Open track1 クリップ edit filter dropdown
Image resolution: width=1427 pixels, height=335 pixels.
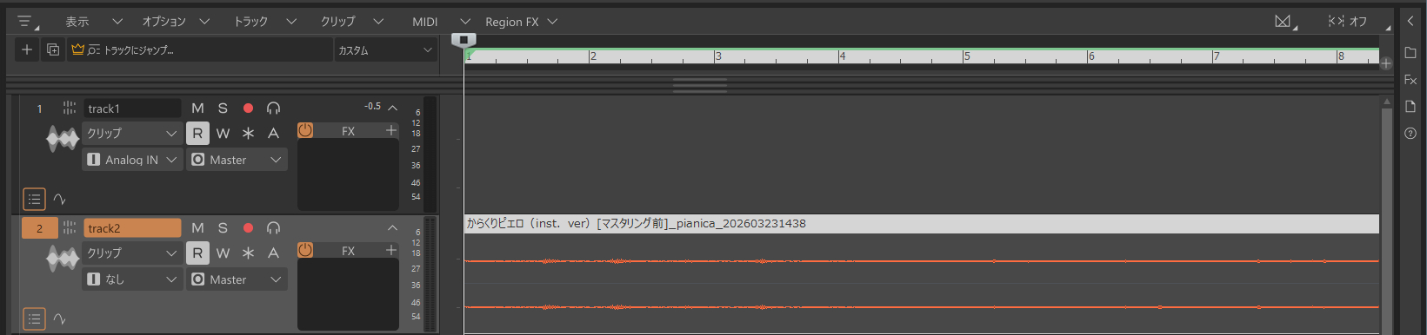pyautogui.click(x=132, y=133)
